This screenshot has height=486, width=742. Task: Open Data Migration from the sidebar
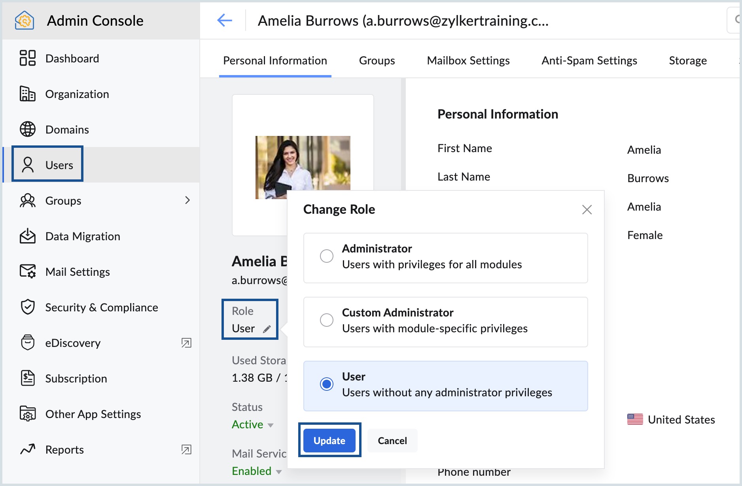click(101, 236)
